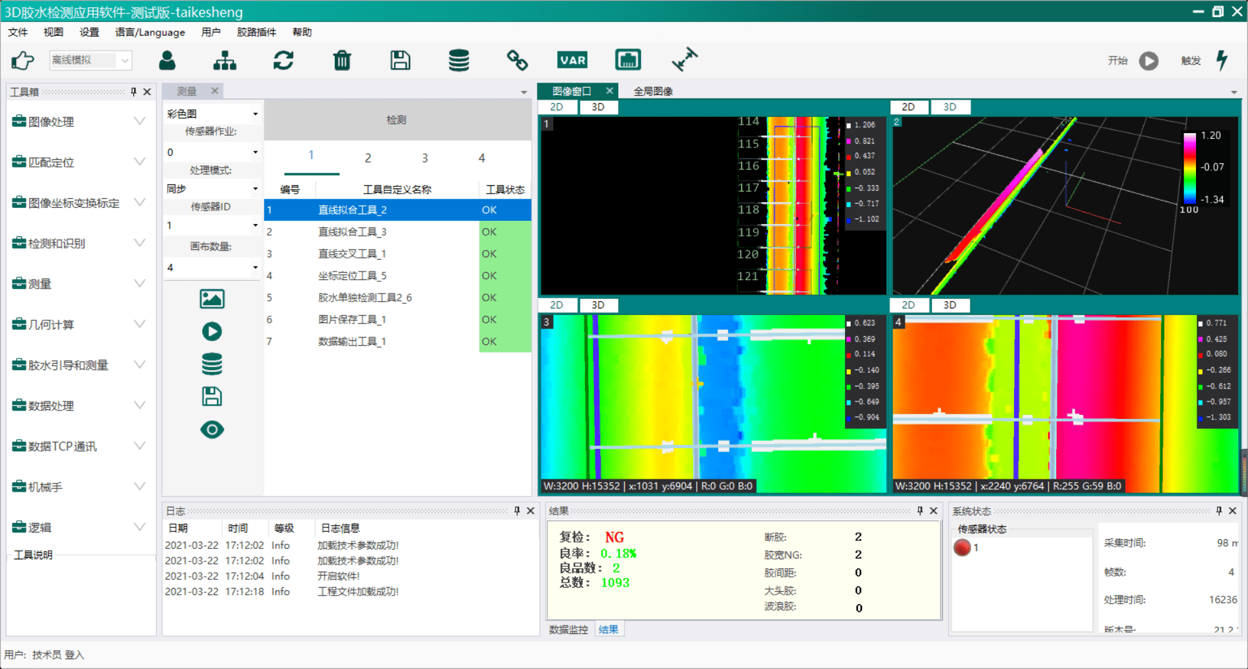Click the color scale bar in 3D view
Image resolution: width=1248 pixels, height=669 pixels.
(1189, 168)
